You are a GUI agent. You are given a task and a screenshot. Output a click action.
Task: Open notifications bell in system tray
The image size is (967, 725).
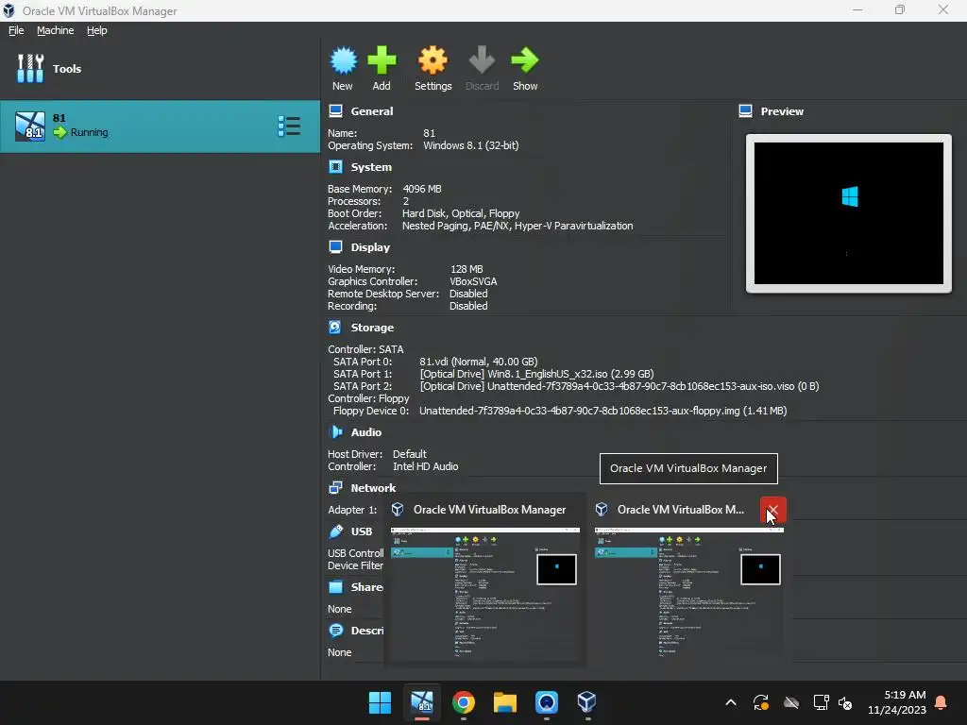pyautogui.click(x=942, y=702)
